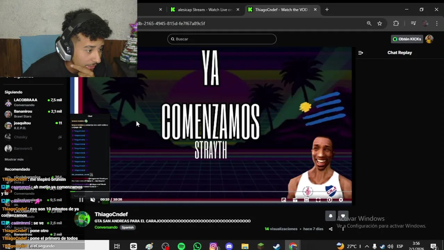Click the Siguiendo sidebar heading
This screenshot has width=444, height=250.
click(14, 92)
